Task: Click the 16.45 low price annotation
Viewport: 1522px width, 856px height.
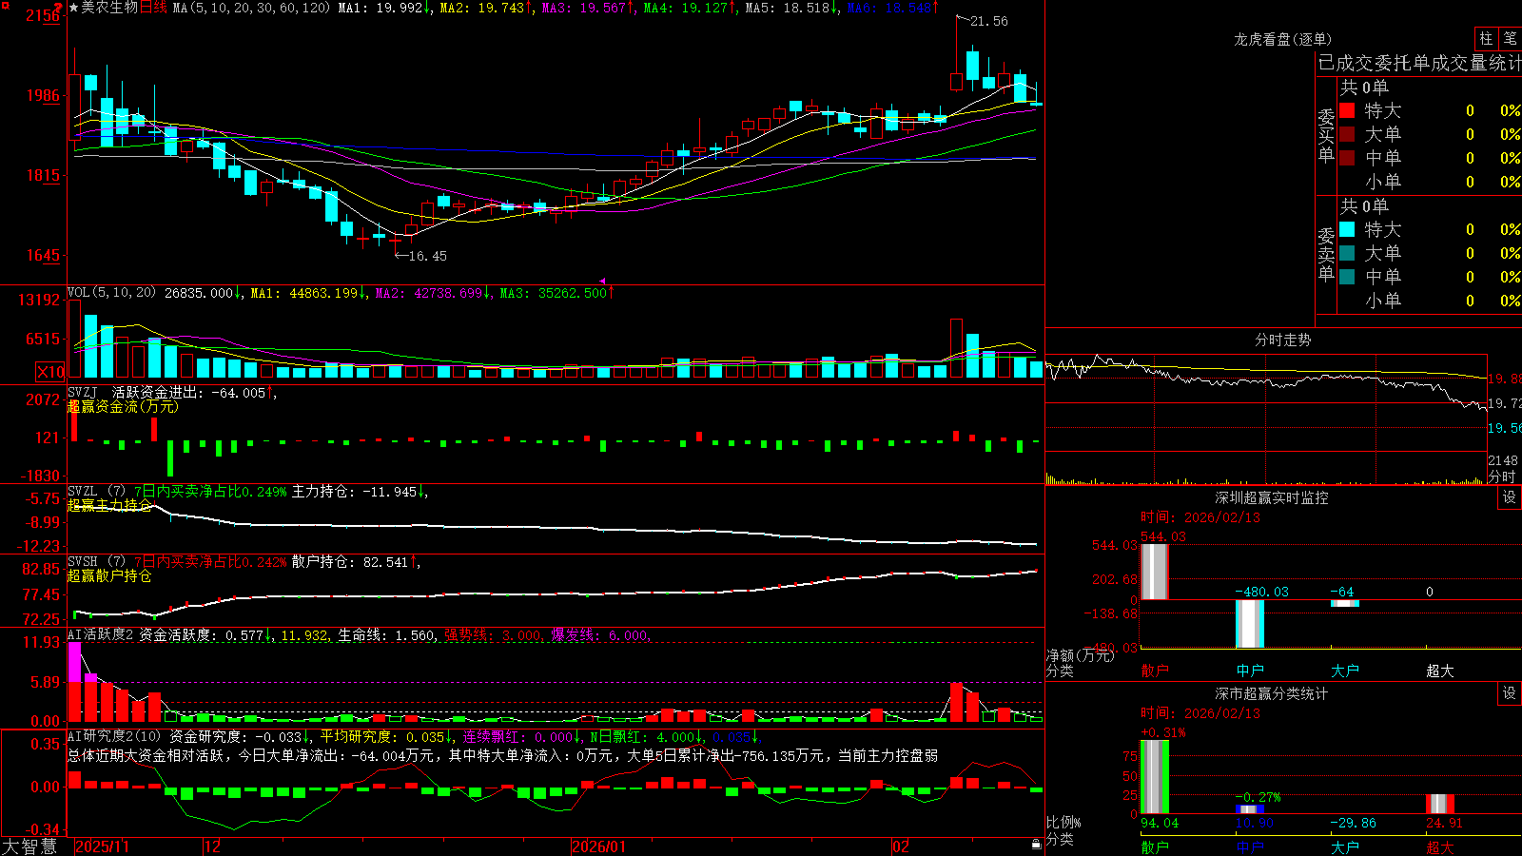Action: point(427,256)
